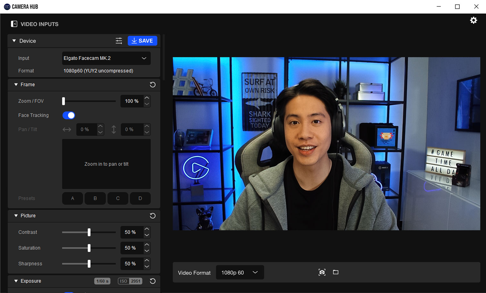
Task: Click the Camera Hub app logo
Action: (x=7, y=7)
